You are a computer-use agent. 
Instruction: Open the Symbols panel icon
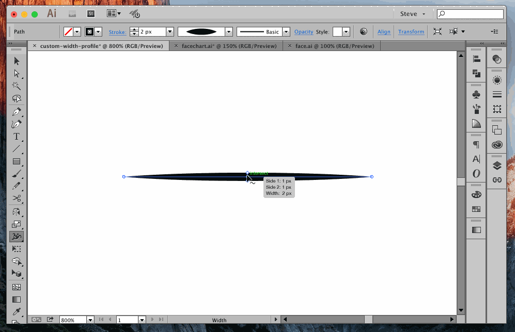476,95
